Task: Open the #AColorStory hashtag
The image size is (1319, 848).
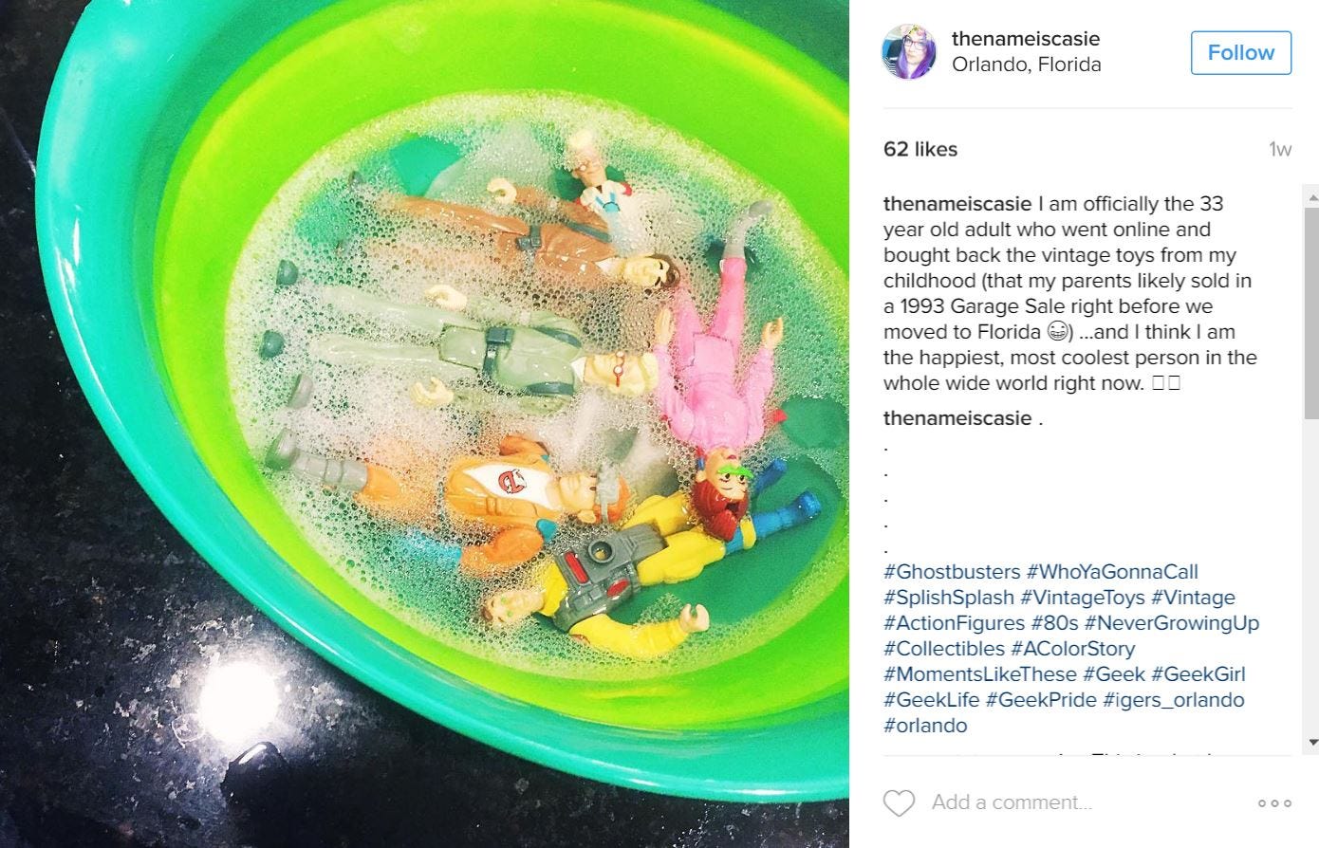Action: 1073,649
